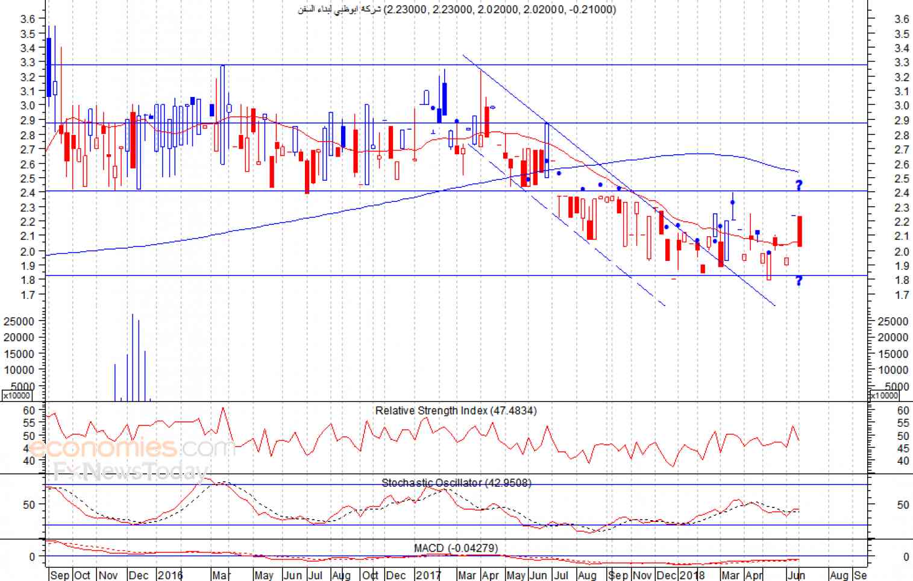The image size is (913, 581).
Task: Click the 1.9 value on right price axis
Action: (902, 266)
